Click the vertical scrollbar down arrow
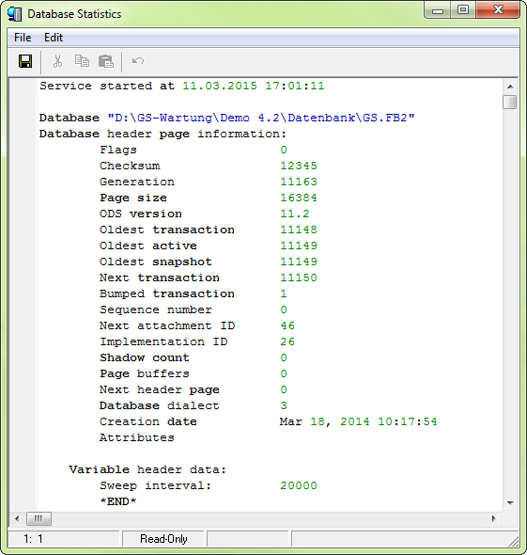 [x=510, y=502]
